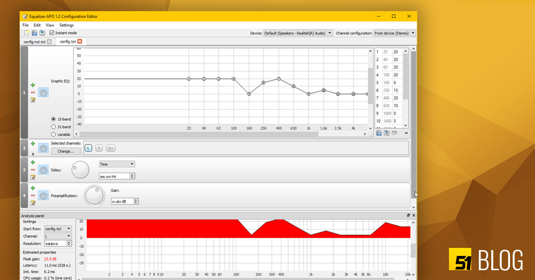This screenshot has height=280, width=535.
Task: Open text edit for the Graphic EQ row
Action: coord(33,100)
